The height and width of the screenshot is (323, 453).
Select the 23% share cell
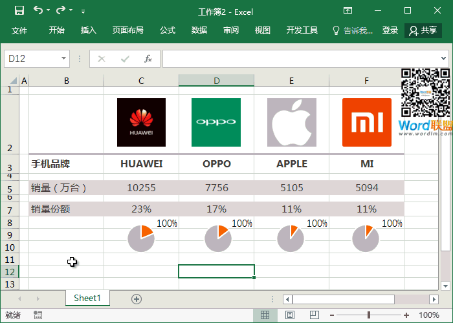pyautogui.click(x=141, y=209)
